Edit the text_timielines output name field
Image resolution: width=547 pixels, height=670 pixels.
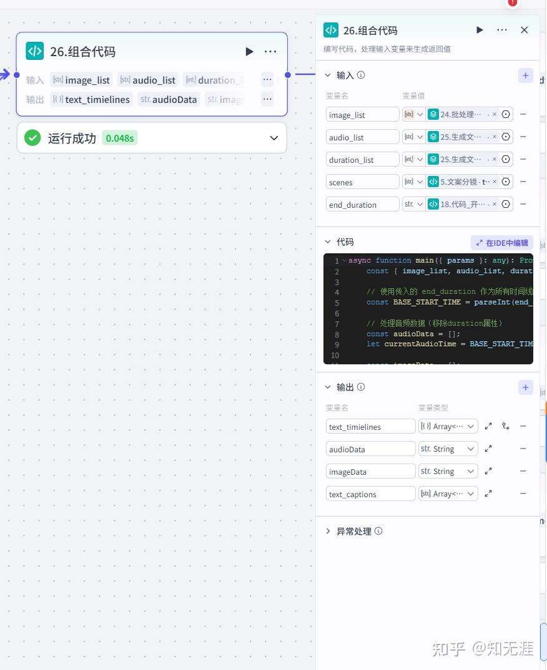[x=370, y=427]
